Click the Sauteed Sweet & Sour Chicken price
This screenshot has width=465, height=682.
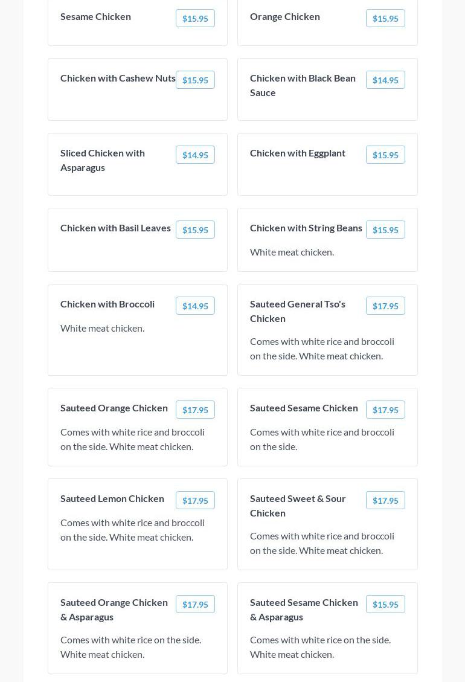pos(385,500)
